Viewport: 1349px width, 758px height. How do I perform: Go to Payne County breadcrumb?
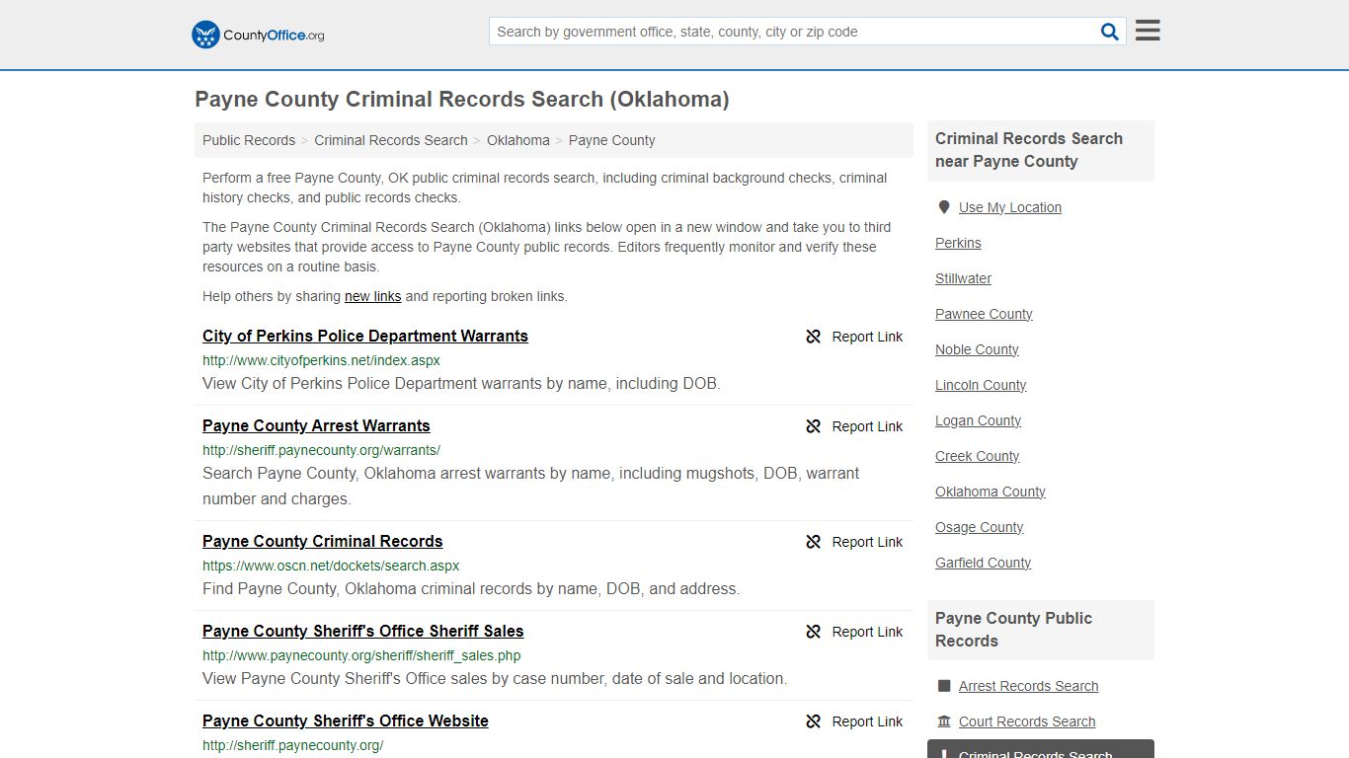[611, 140]
